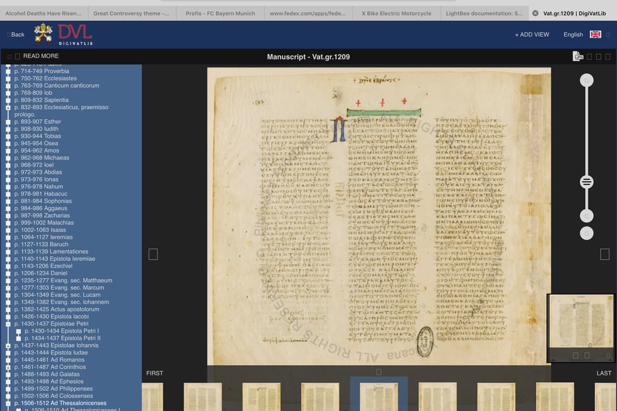Viewport: 617px width, 411px height.
Task: Close the Vat.gr.1209 browser tab
Action: coord(535,13)
